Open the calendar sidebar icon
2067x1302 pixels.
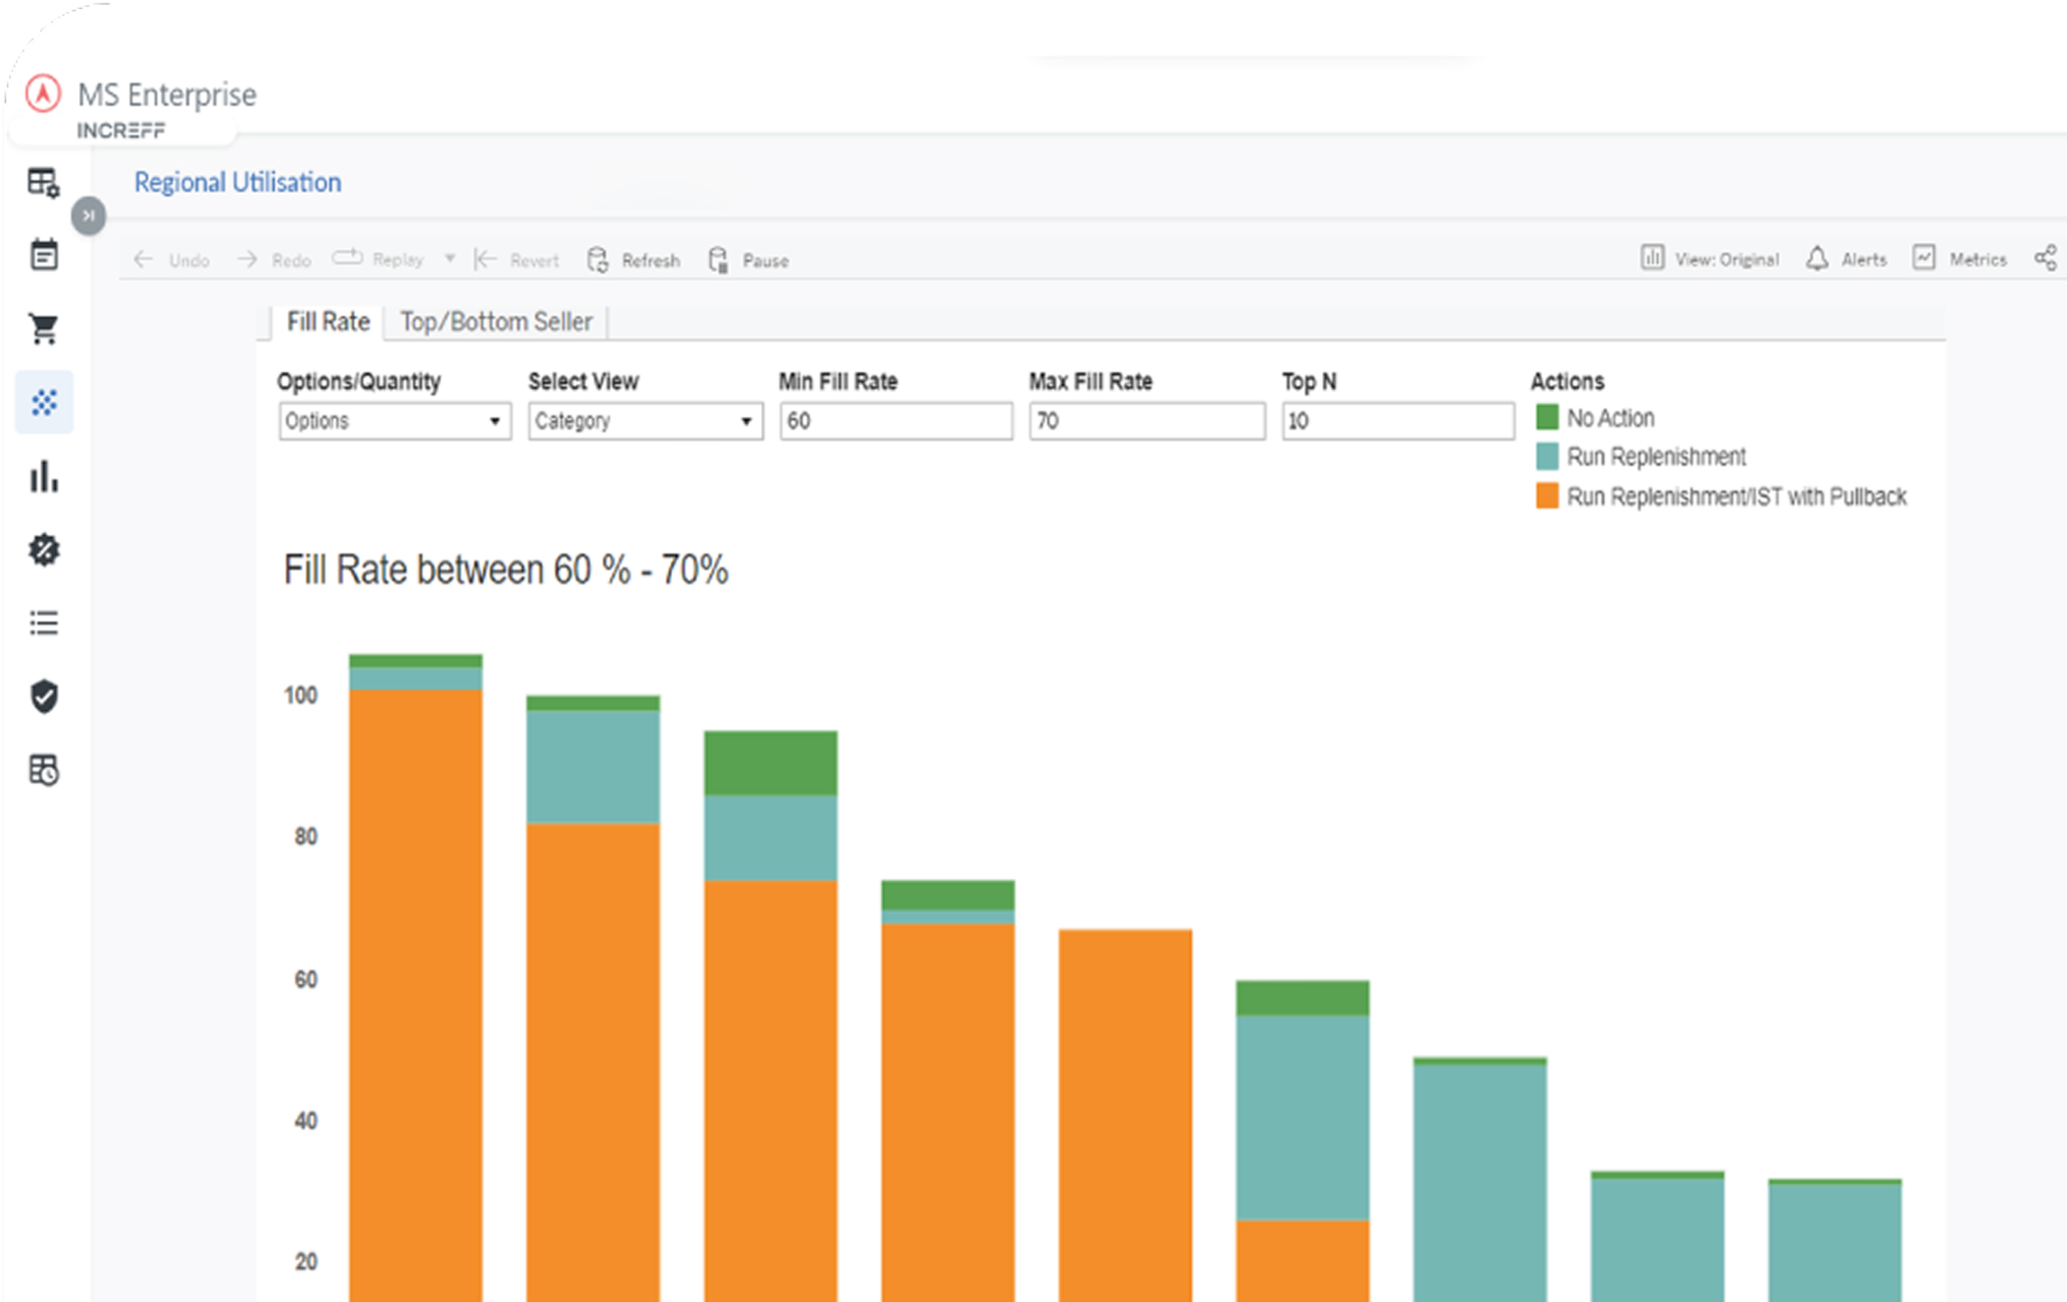pos(43,255)
